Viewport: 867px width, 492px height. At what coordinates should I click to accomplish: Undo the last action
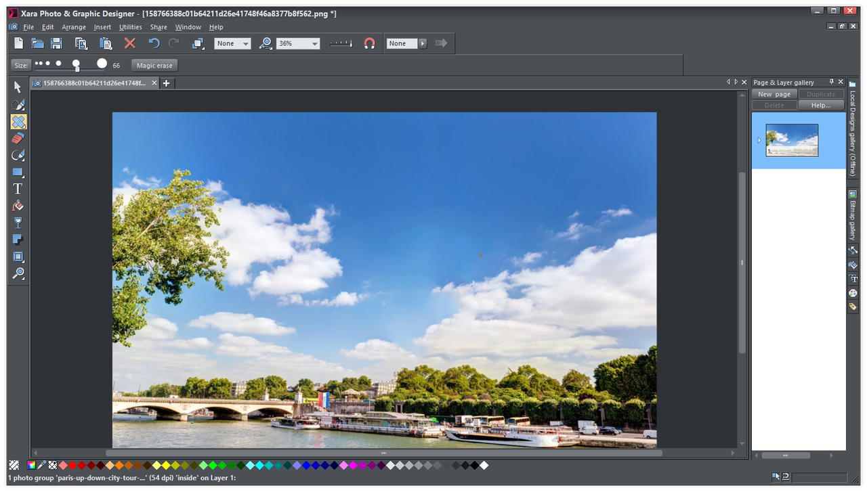click(x=154, y=43)
